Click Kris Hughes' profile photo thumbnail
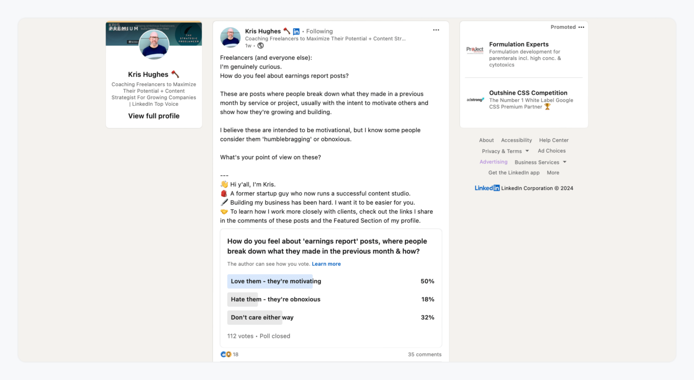Screen dimensions: 694x380 (230, 38)
